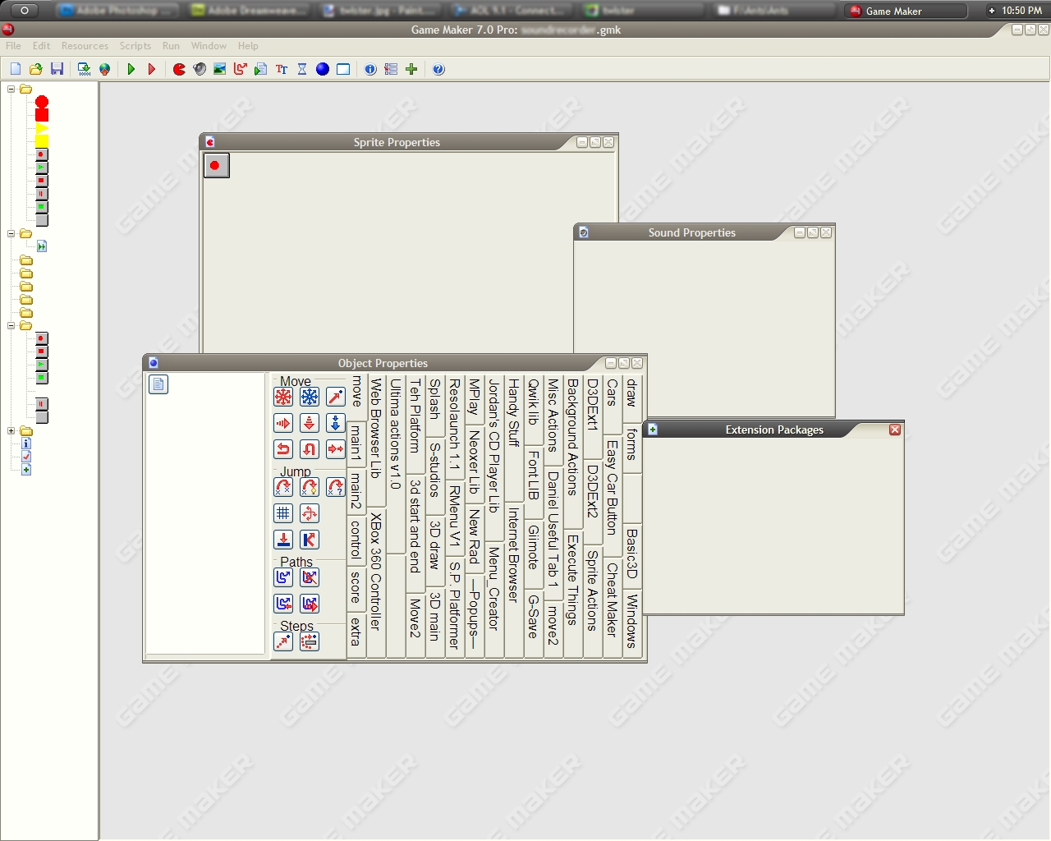Select the Set Gravity blue arrow action
This screenshot has height=841, width=1051.
tap(336, 423)
